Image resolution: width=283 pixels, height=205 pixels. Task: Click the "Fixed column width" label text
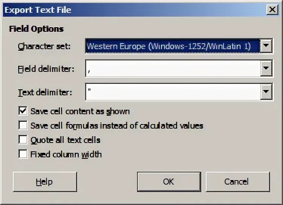tap(66, 154)
